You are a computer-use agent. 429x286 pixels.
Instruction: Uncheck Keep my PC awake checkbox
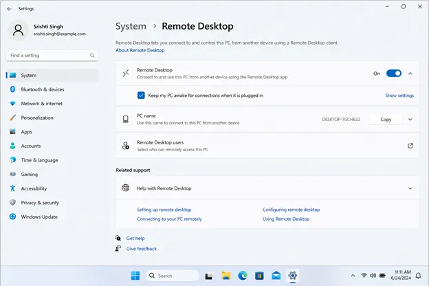click(x=141, y=96)
